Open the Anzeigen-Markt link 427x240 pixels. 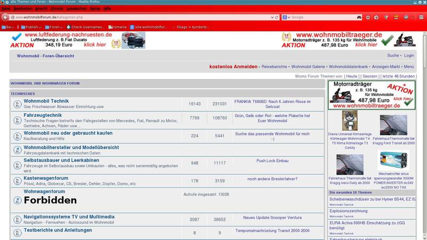click(386, 66)
